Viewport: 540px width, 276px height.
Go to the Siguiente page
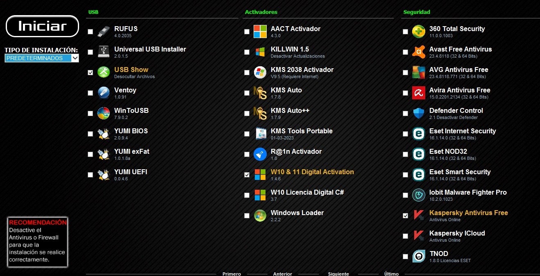(x=338, y=274)
